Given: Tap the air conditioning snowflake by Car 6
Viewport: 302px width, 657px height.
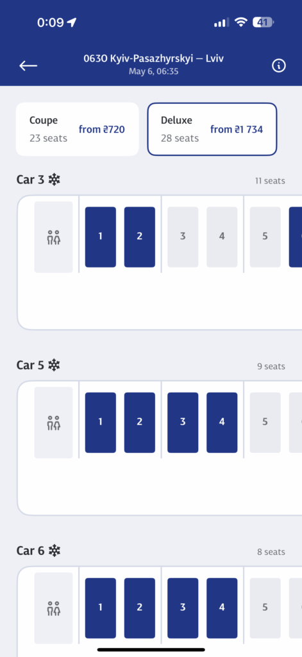Looking at the screenshot, I should 54,550.
